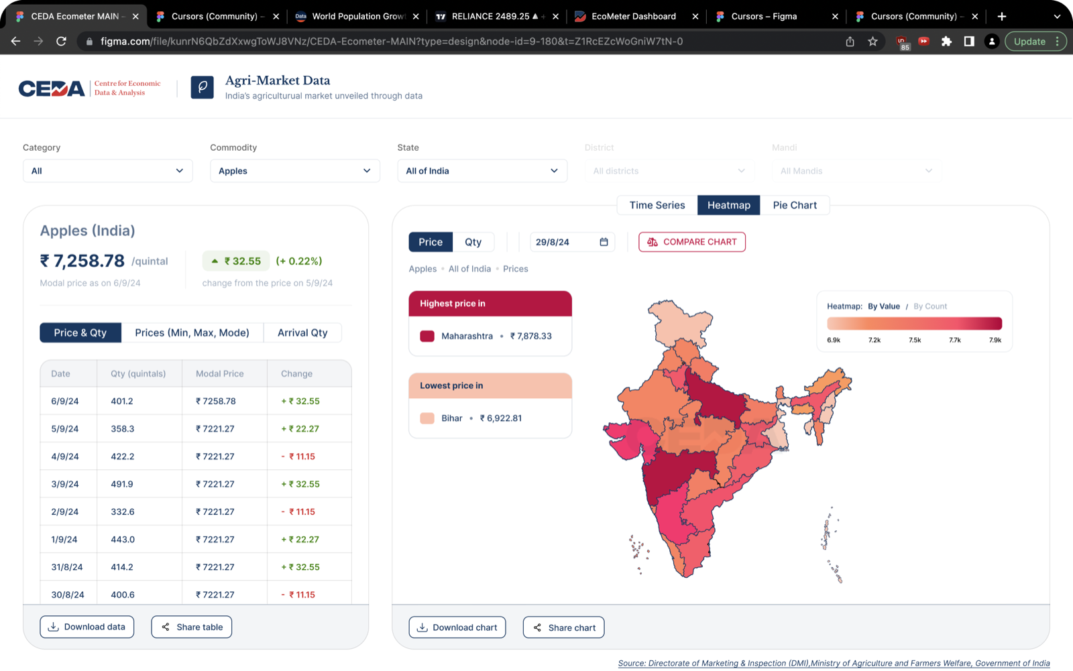
Task: Select Prices (Min, Max, Mode) tab
Action: (x=192, y=332)
